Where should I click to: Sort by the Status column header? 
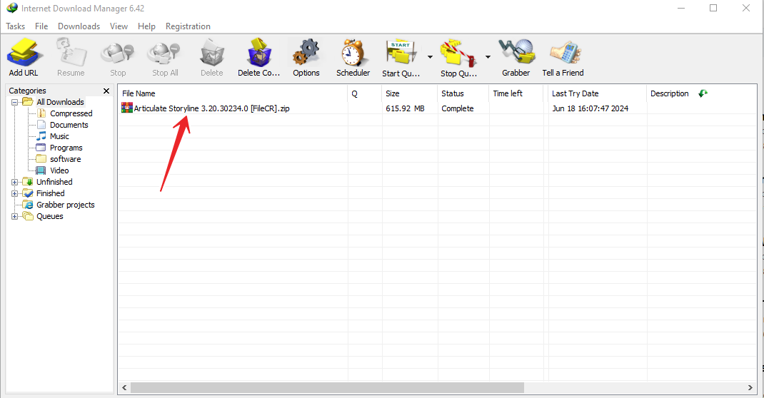(x=463, y=93)
